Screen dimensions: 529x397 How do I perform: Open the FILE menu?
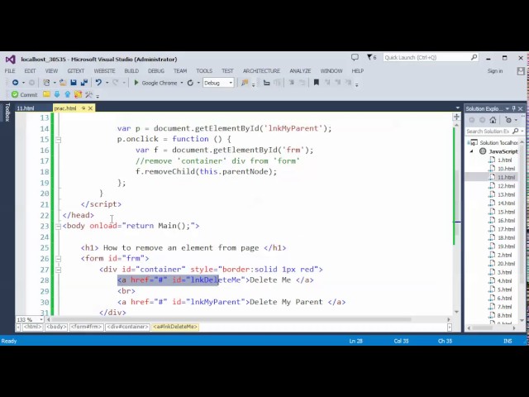tap(10, 71)
